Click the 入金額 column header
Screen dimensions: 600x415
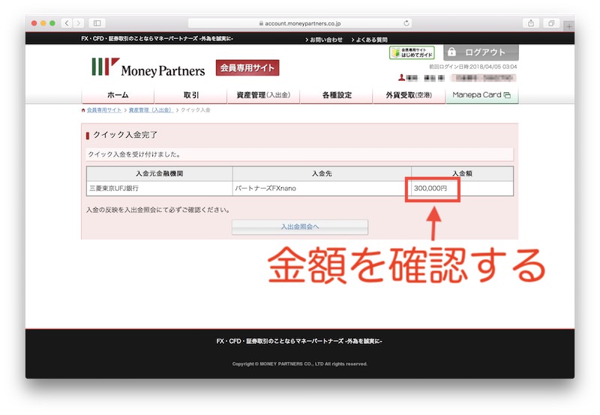(462, 174)
